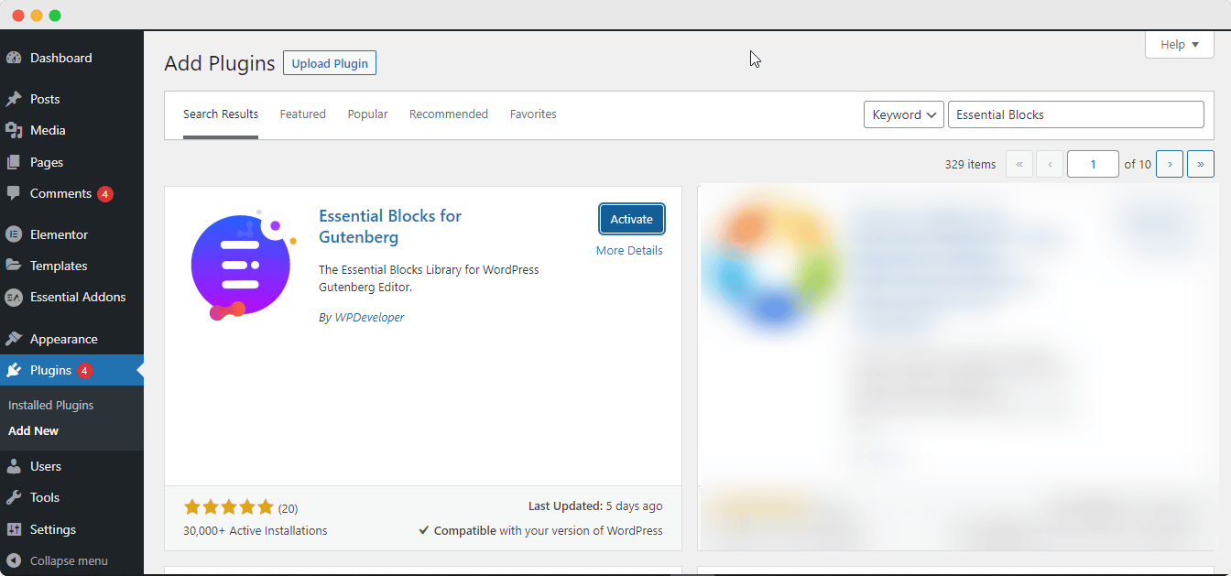The image size is (1231, 576).
Task: Go to first page of results
Action: coord(1019,164)
